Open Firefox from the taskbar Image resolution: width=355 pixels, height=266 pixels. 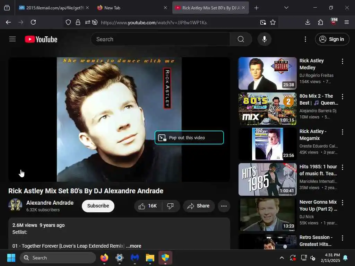(104, 258)
